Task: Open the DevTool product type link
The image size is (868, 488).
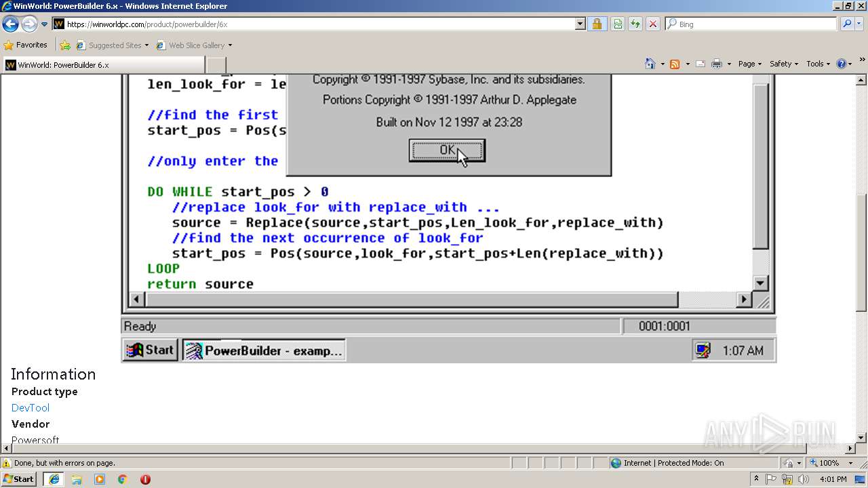Action: [30, 407]
